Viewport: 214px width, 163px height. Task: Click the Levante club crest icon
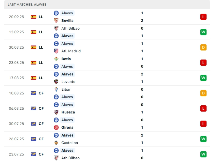(x=56, y=82)
